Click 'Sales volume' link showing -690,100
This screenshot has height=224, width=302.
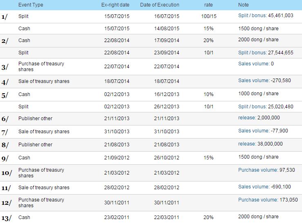[x=253, y=187]
